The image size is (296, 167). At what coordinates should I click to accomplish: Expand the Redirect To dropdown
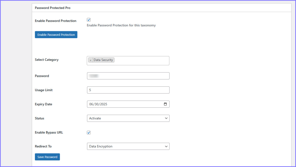[x=128, y=146]
